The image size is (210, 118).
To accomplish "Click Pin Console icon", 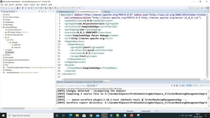I will (194, 86).
